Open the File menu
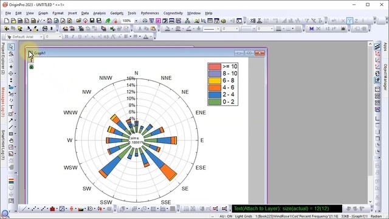The height and width of the screenshot is (219, 389). [8, 13]
